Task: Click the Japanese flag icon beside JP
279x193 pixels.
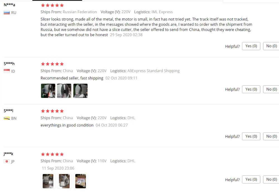Action: tap(7, 161)
